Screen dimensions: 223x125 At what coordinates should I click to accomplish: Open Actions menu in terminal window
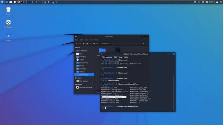click(109, 57)
